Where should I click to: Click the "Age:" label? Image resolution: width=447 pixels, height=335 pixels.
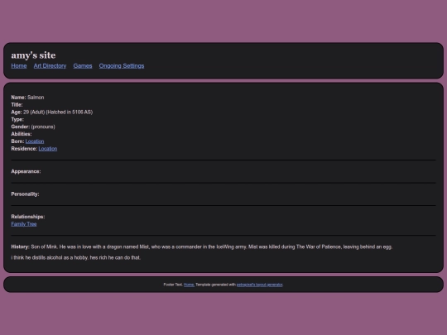click(x=17, y=112)
